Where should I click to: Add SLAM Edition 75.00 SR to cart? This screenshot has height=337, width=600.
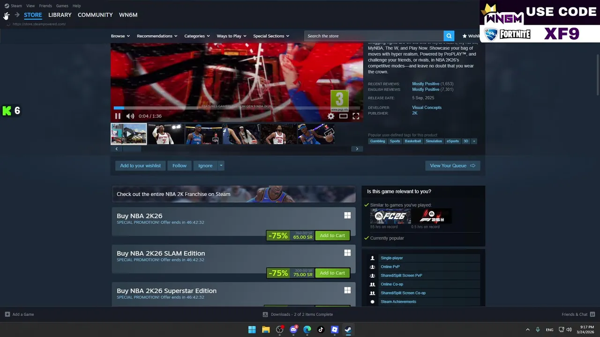pyautogui.click(x=332, y=273)
